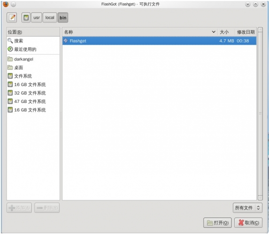Minimize the FlashGot dialog window
269x234 pixels.
(x=247, y=4)
